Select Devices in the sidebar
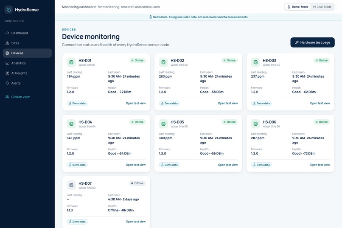This screenshot has width=342, height=228. tap(27, 53)
